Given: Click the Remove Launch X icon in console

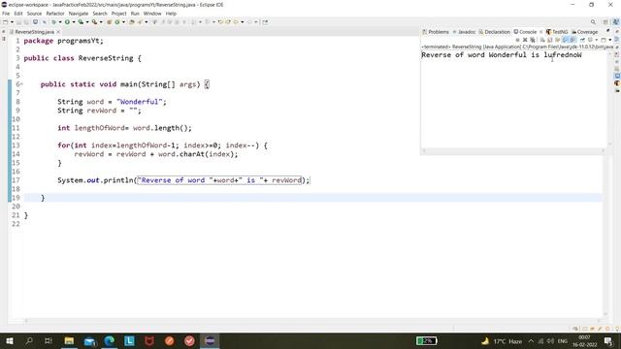Looking at the screenshot, I should click(525, 40).
